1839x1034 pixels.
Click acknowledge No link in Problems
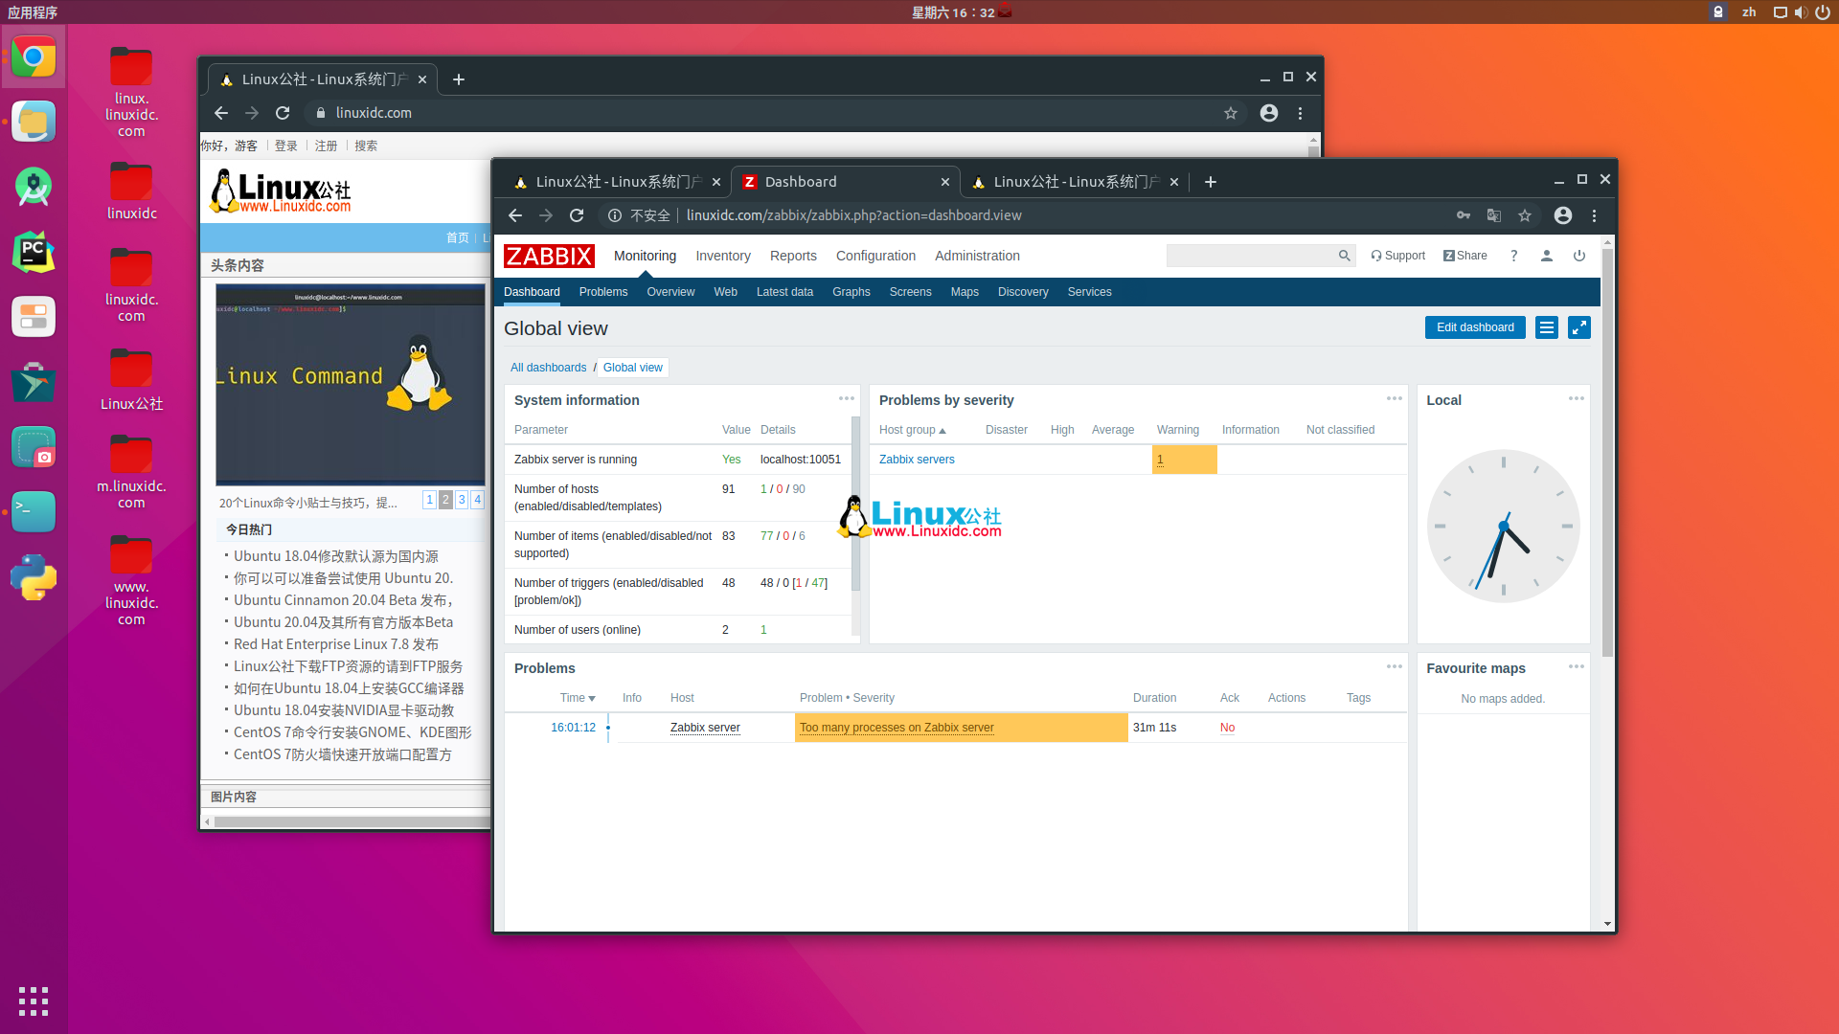tap(1227, 728)
